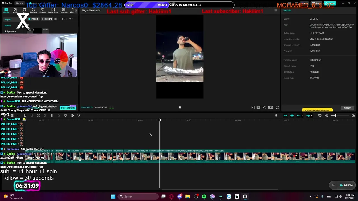Select the added media thumbnail 46:09

point(38,31)
